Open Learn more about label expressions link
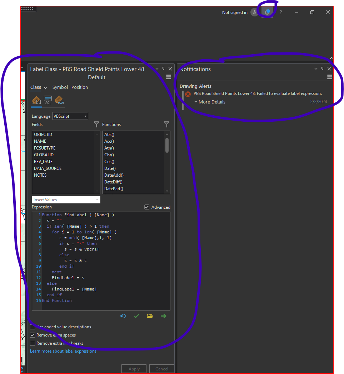This screenshot has width=344, height=374. coord(63,351)
